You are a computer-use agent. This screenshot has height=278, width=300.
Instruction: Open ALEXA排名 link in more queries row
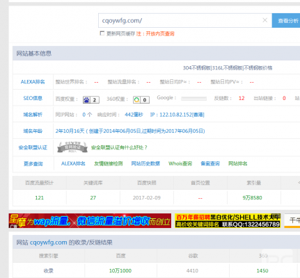[x=73, y=163]
